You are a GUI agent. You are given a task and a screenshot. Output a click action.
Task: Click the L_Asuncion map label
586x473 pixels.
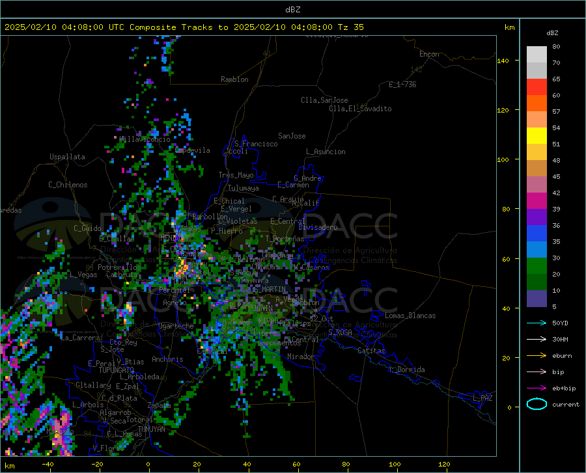(326, 152)
